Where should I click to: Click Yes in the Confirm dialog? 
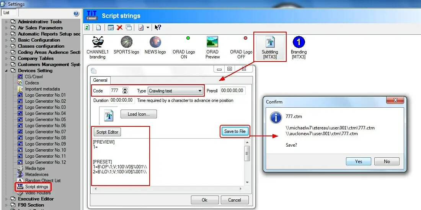click(358, 162)
